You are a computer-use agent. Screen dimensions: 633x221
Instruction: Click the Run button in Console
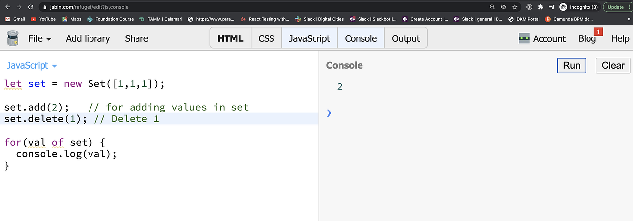(x=572, y=65)
